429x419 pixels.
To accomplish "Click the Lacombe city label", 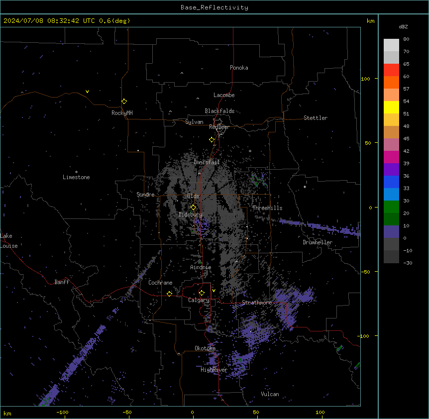I will click(224, 95).
